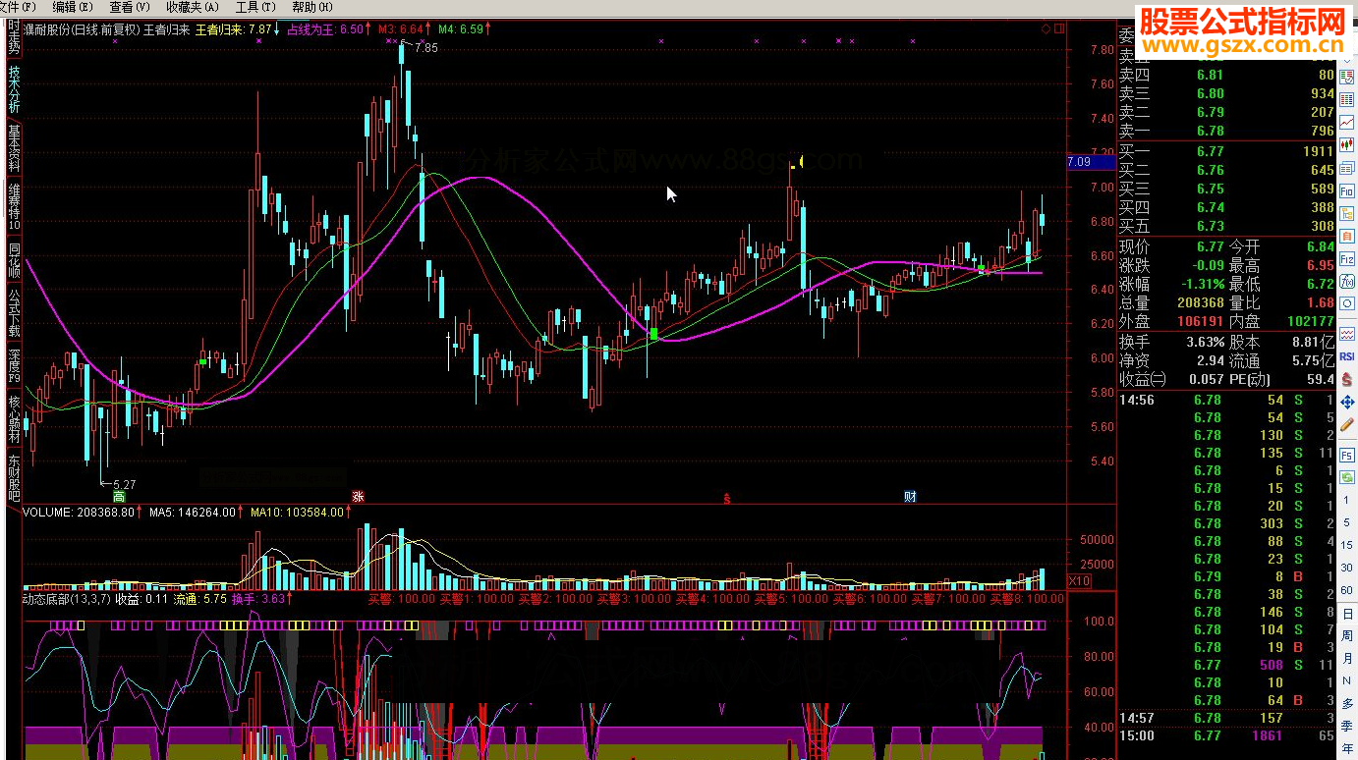Open the 公式下载 sidebar tab
Viewport: 1358px width, 760px height.
pyautogui.click(x=14, y=313)
